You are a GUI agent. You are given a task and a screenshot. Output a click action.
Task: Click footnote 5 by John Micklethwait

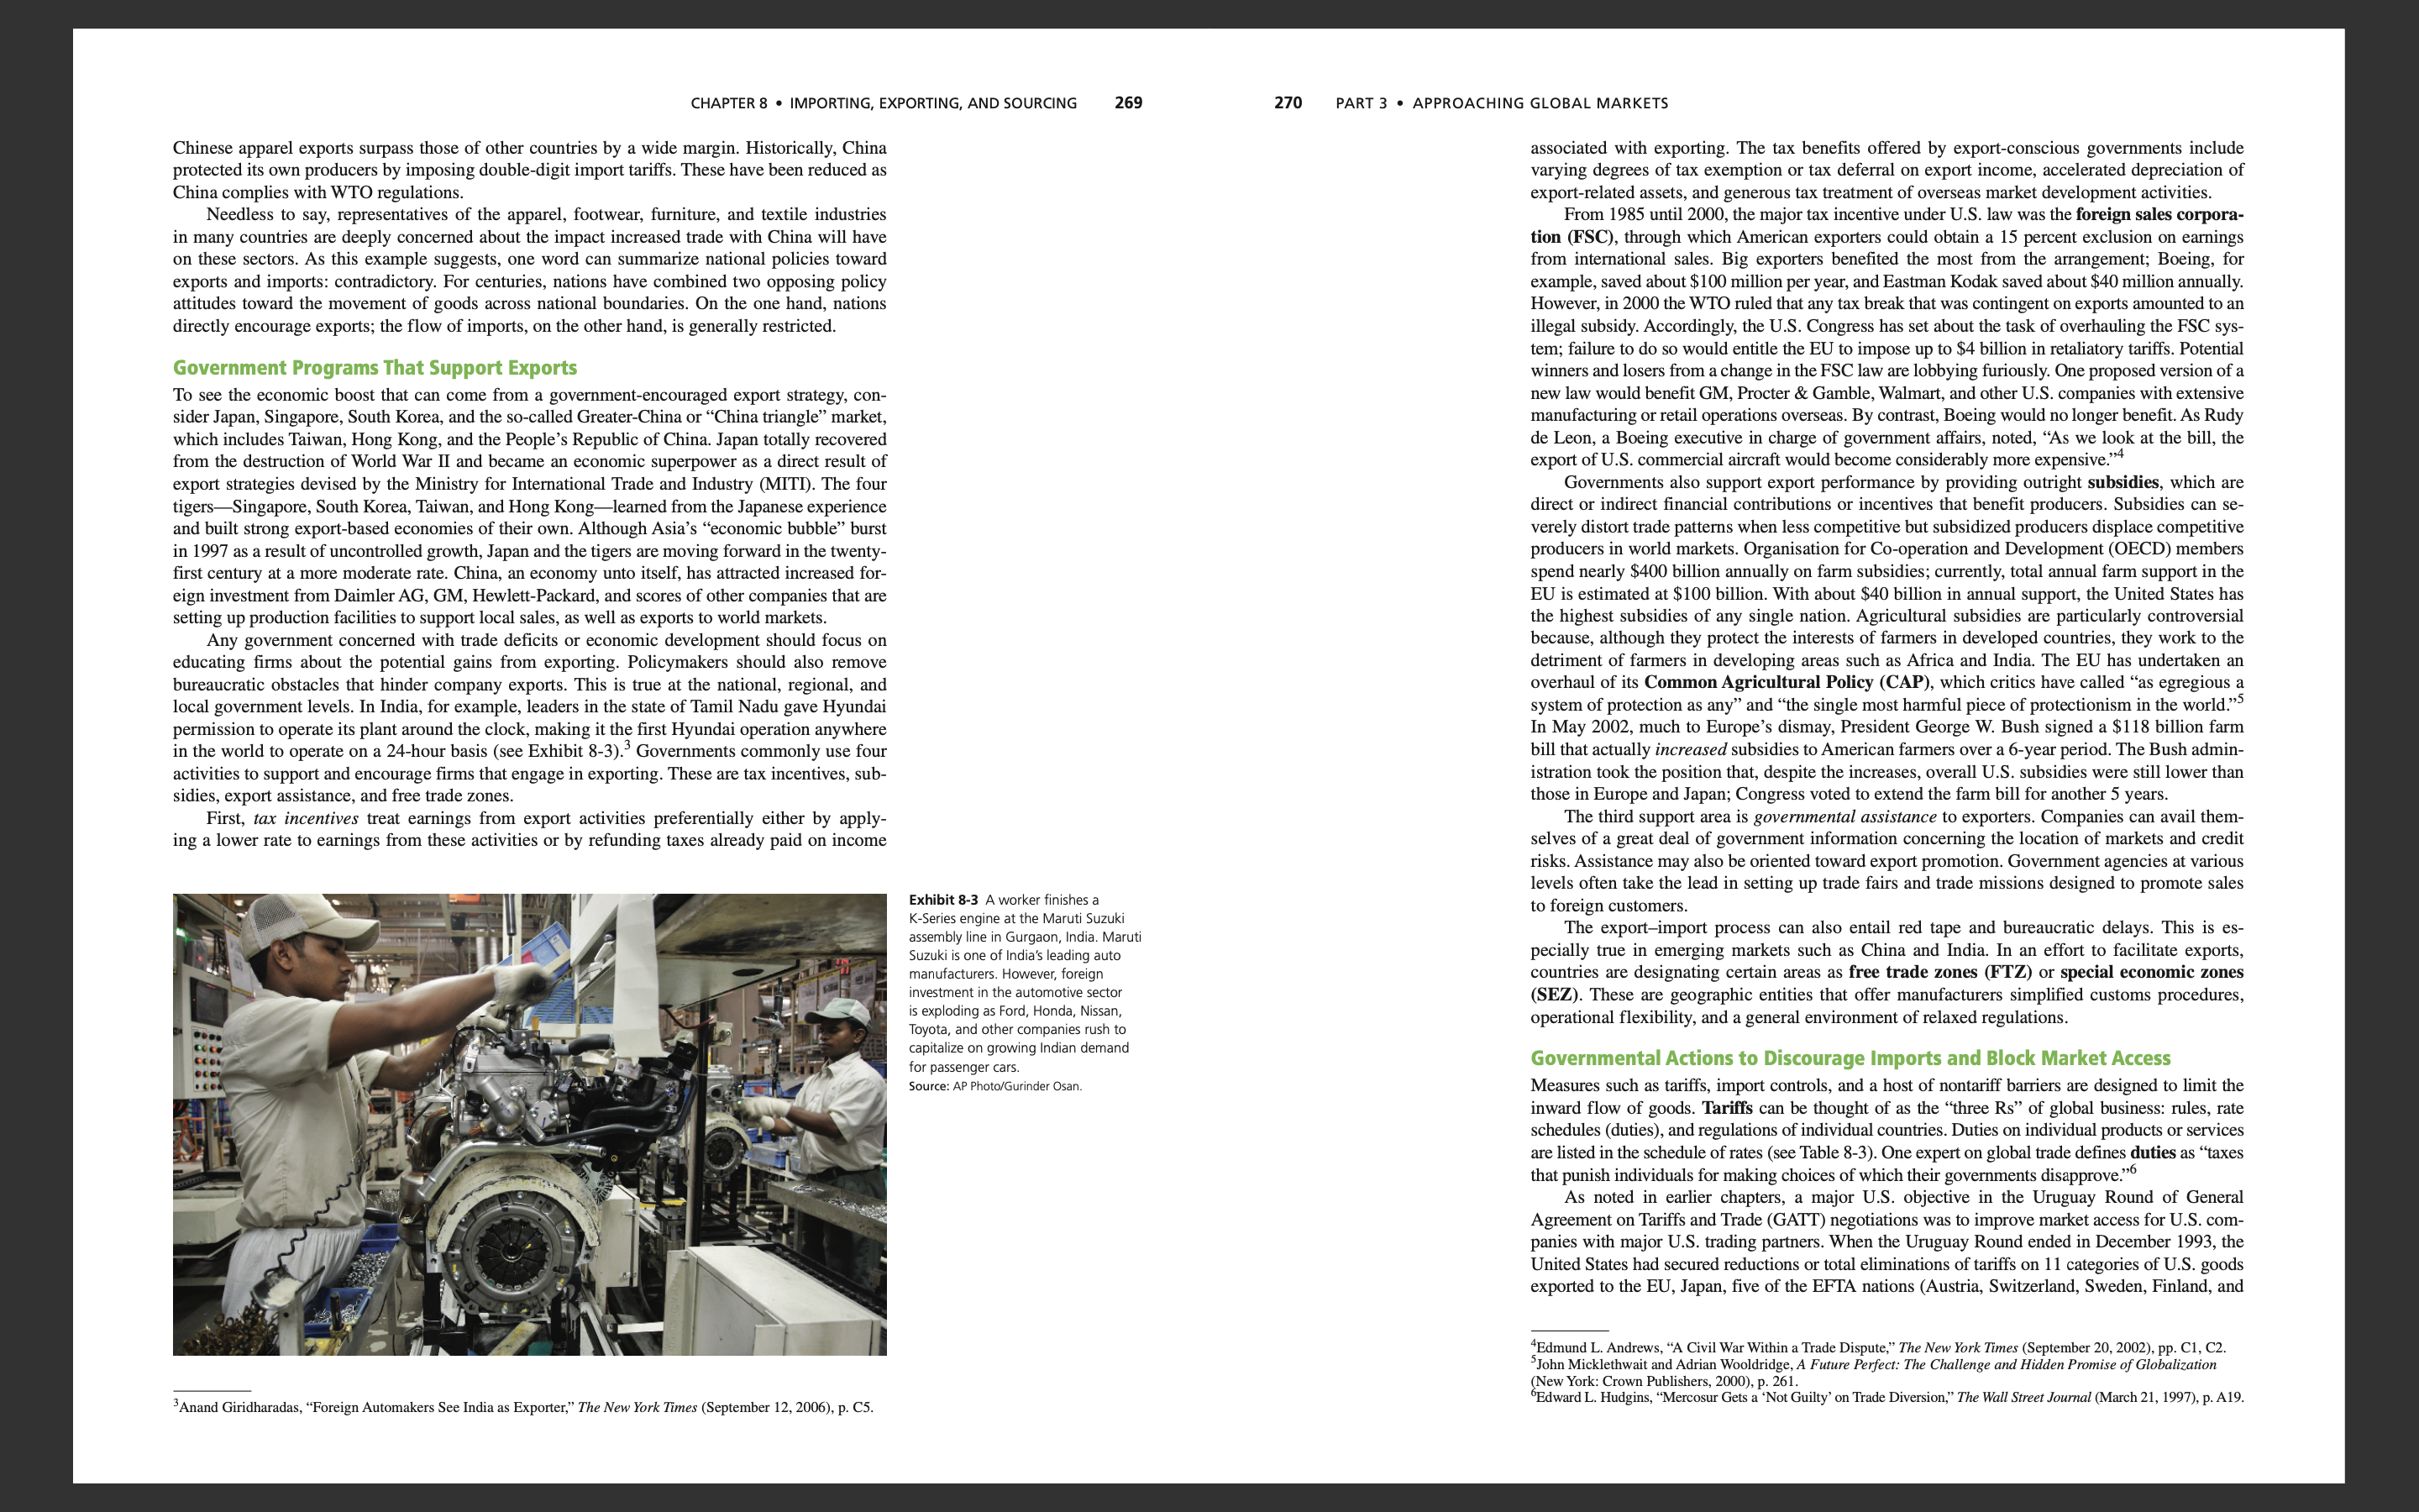(x=1873, y=1372)
